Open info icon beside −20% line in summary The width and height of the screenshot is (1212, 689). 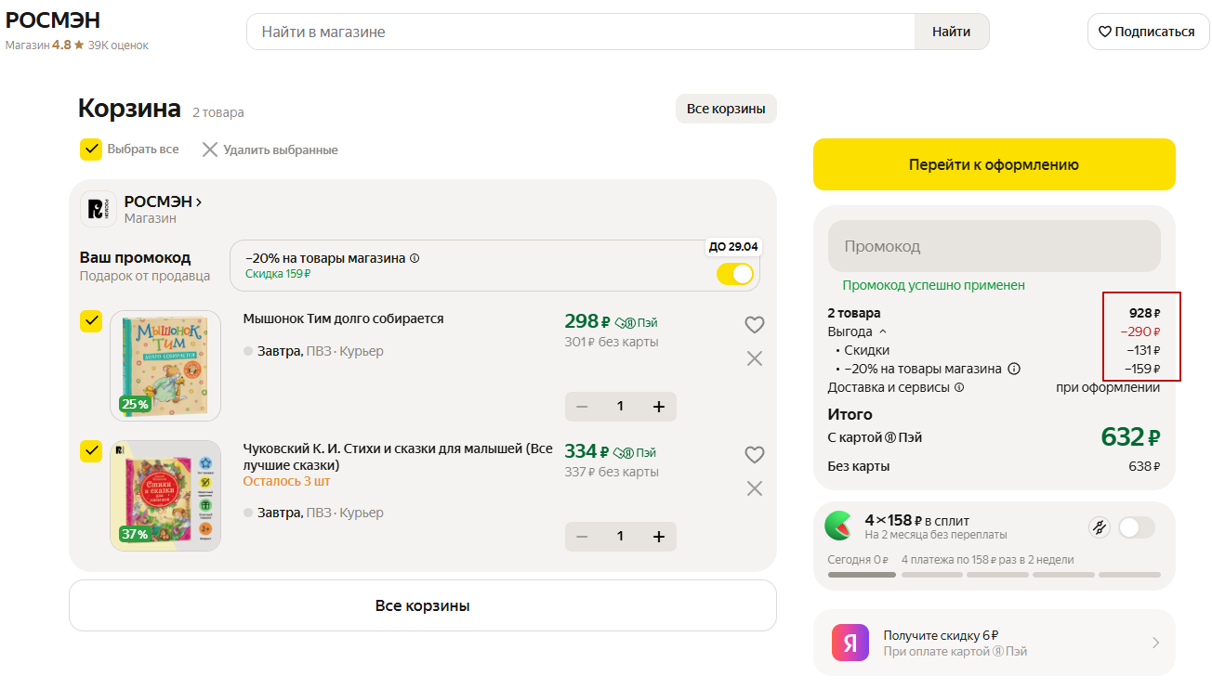(1014, 369)
